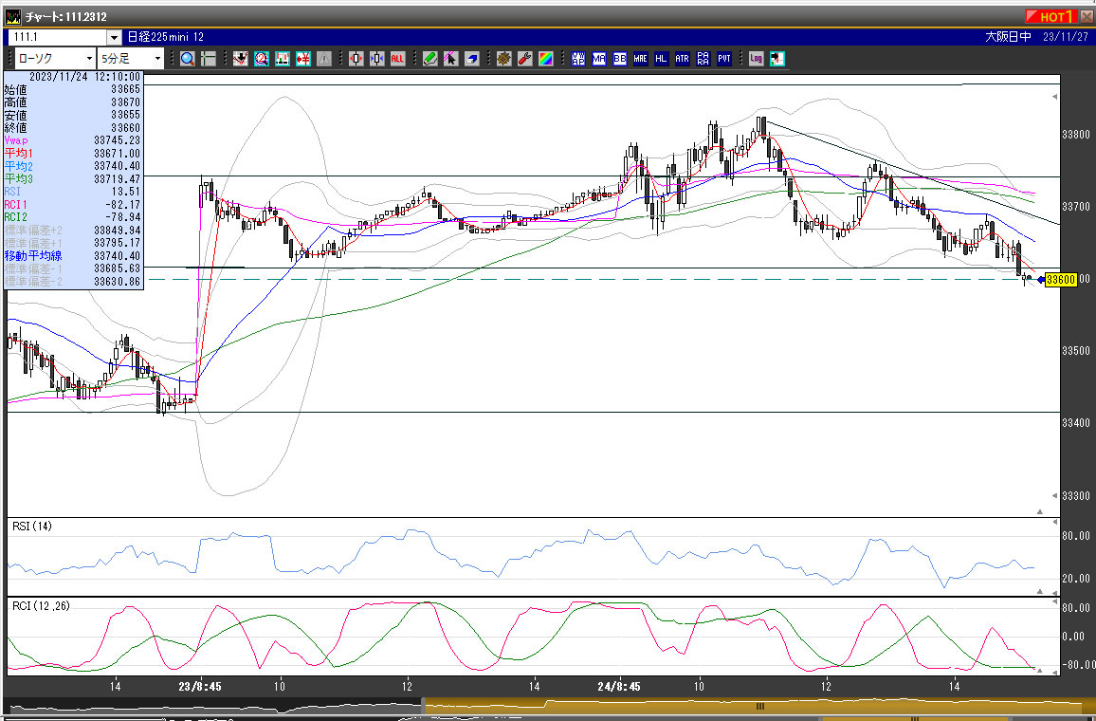Screen dimensions: 1096x721
Task: Toggle the MAE envelope indicator
Action: click(x=640, y=59)
